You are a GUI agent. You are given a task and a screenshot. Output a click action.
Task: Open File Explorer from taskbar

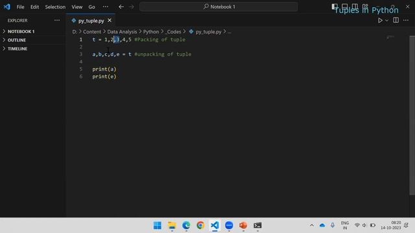[172, 225]
